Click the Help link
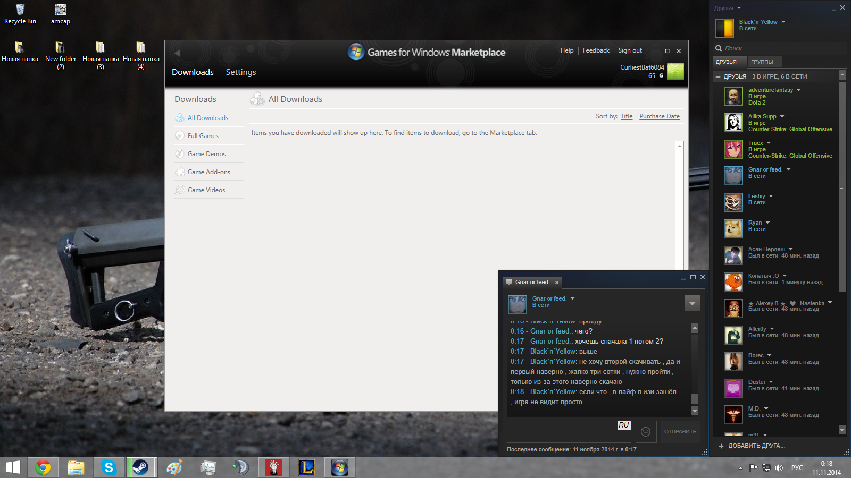 tap(567, 50)
